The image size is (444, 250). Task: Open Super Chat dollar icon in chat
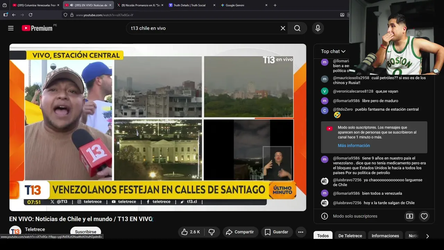pos(410,216)
